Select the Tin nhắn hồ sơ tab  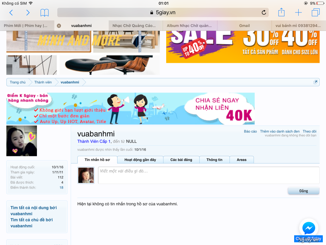97,160
